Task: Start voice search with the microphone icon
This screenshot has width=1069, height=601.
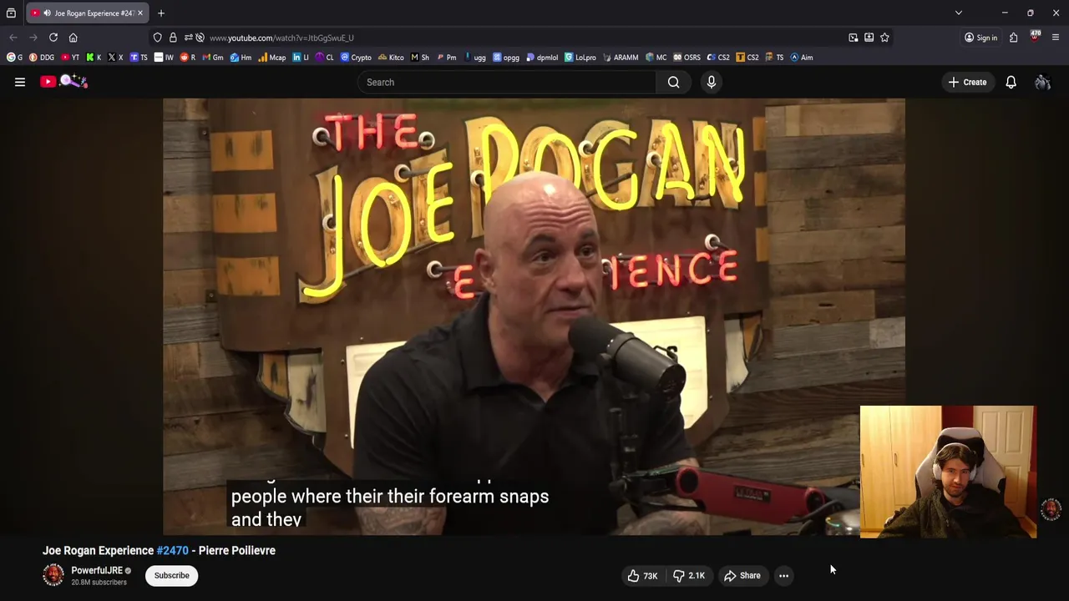Action: pyautogui.click(x=712, y=82)
